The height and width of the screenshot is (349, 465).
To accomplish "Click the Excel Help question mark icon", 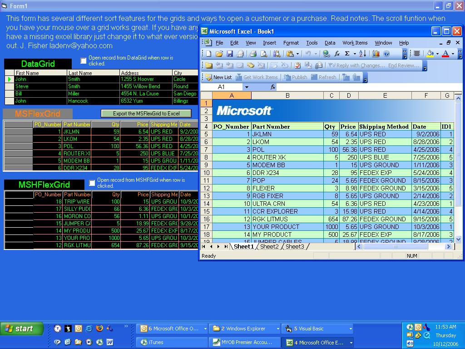I will tap(386, 54).
